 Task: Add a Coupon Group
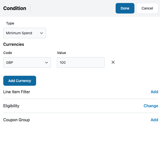(154, 120)
